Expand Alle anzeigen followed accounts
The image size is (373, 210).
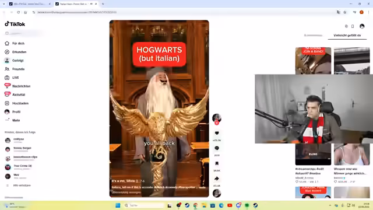point(22,185)
